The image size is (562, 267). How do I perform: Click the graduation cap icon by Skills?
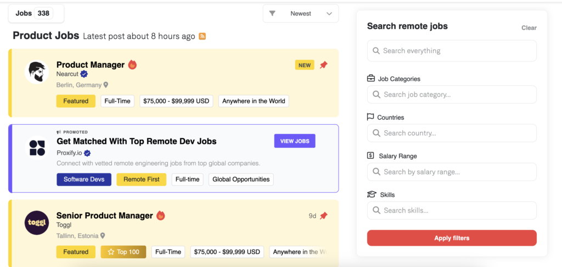pos(372,194)
